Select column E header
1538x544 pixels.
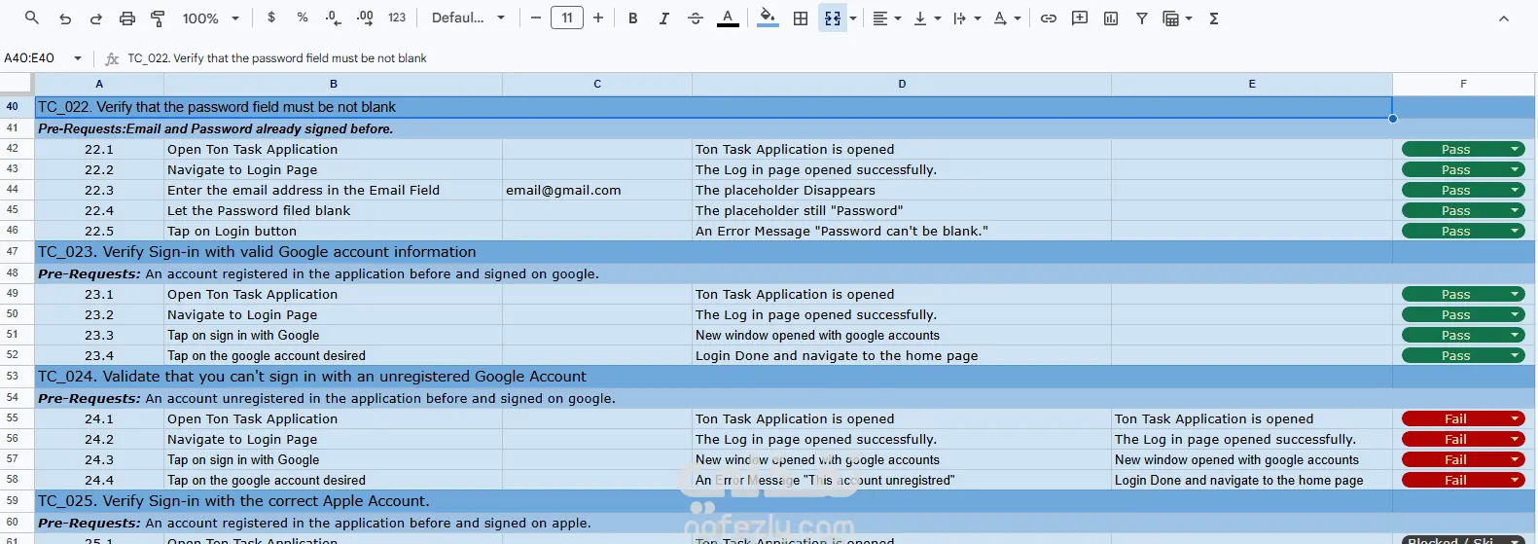coord(1252,84)
